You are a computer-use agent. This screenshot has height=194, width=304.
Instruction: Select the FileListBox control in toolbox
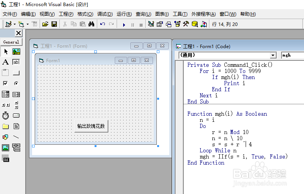[x=16, y=126]
